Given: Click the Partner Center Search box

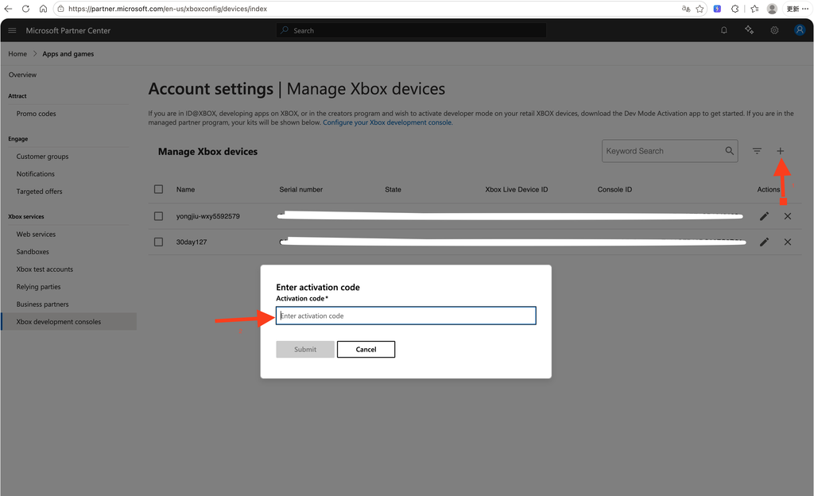Looking at the screenshot, I should [x=411, y=31].
